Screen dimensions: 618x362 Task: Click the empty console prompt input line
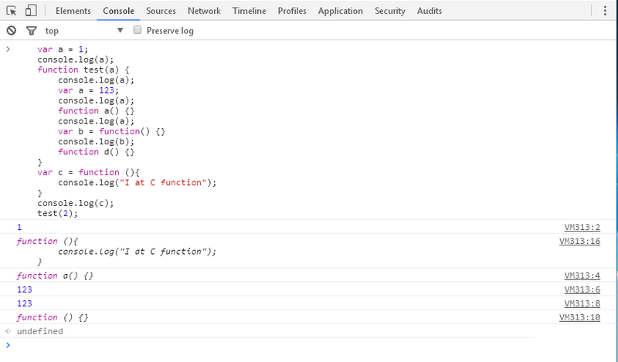309,345
